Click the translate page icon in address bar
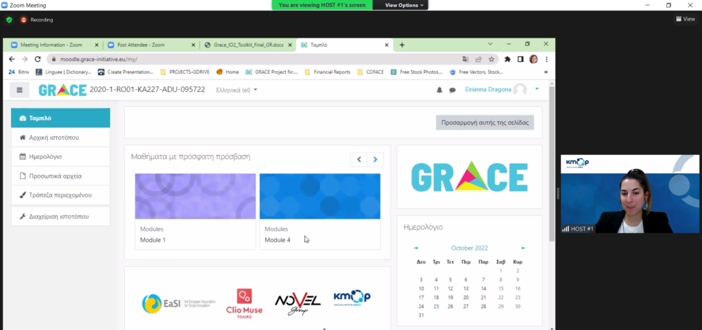Screen dimensions: 702x330 [465, 59]
